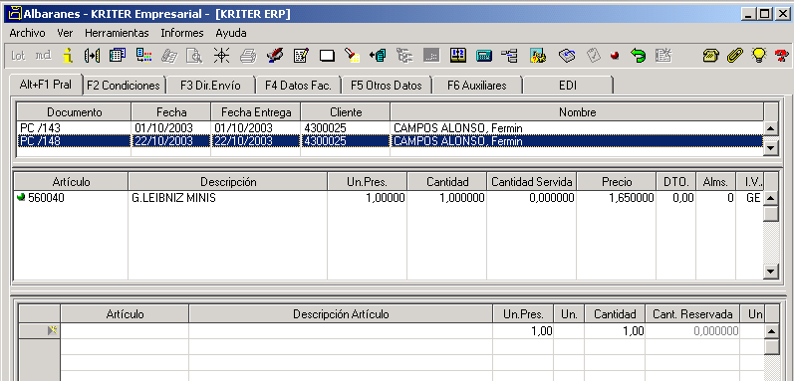The image size is (794, 381).
Task: Click the crosshair star toolbar icon
Action: click(221, 55)
